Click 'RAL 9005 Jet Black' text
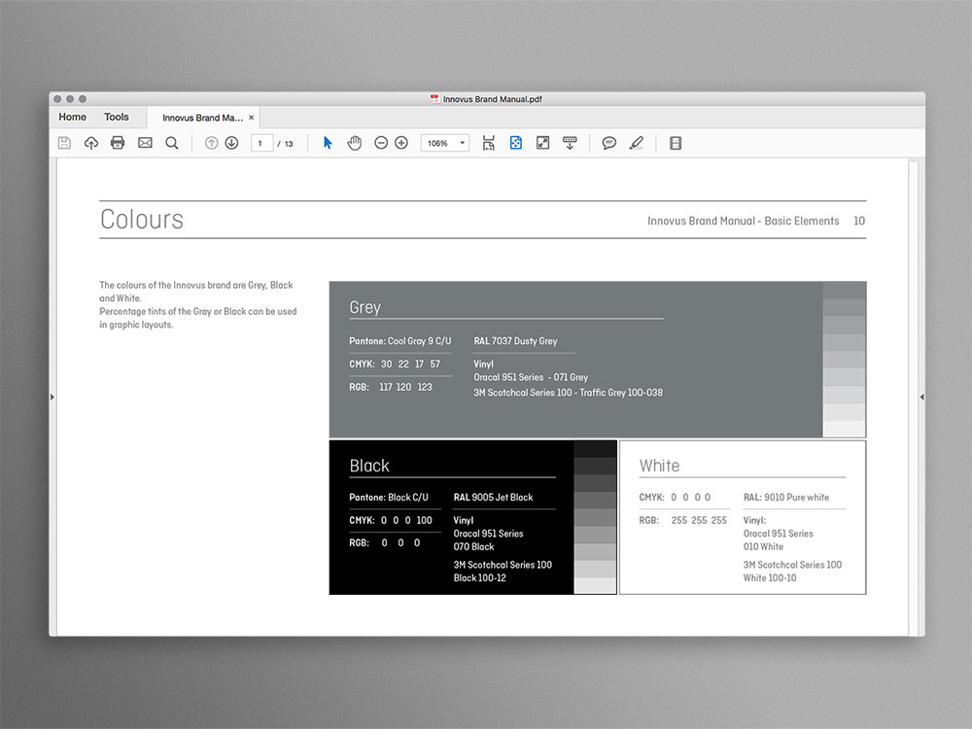The height and width of the screenshot is (729, 972). point(494,497)
